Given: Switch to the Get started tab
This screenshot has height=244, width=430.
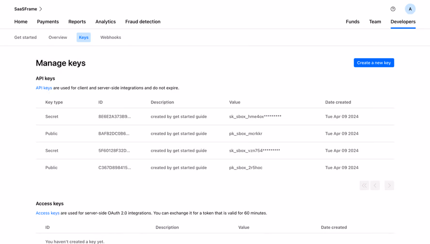Looking at the screenshot, I should 25,37.
